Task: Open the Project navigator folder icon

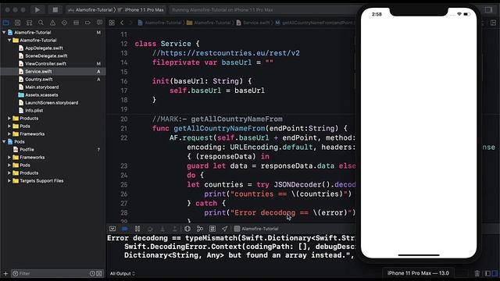Action: click(x=5, y=23)
